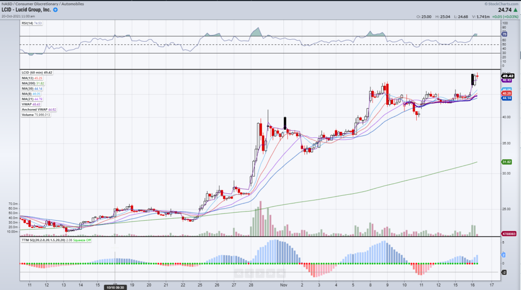Click the blue 44.14 MA axis tag
The width and height of the screenshot is (521, 290).
tap(507, 98)
